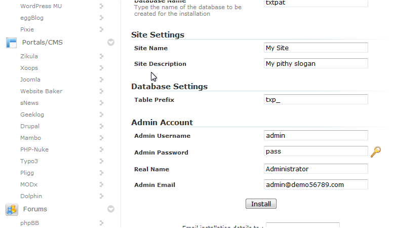Screen dimensions: 393x228
Task: Collapse the Portals/CMS section arrow
Action: [x=111, y=43]
